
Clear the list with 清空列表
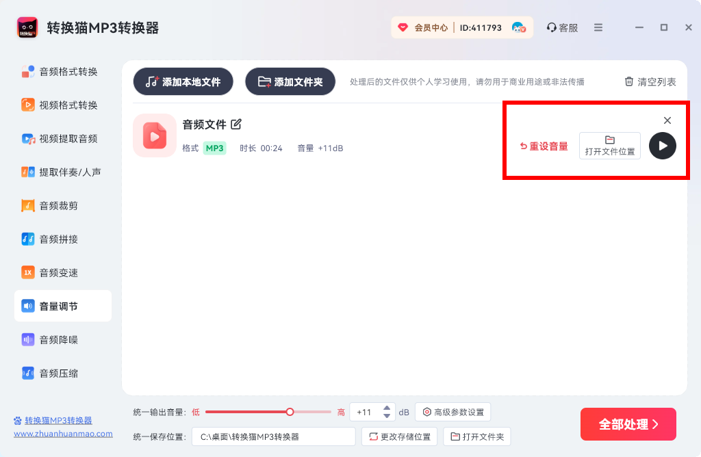(x=650, y=81)
